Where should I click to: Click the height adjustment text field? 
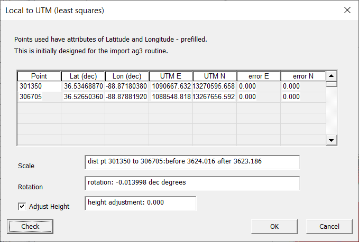pos(140,203)
